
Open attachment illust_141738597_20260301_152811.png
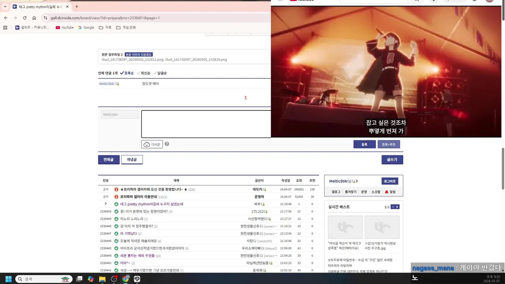(132, 60)
